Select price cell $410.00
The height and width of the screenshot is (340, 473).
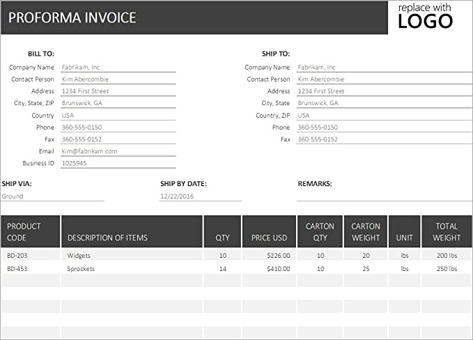pos(269,268)
